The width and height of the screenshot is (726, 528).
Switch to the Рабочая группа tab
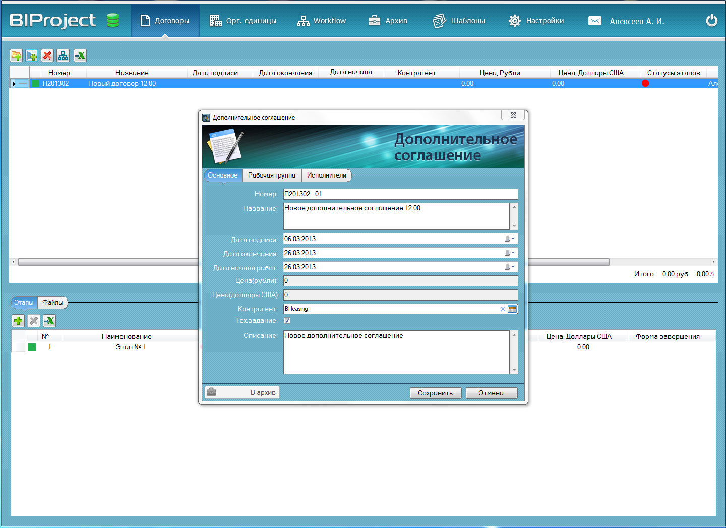[271, 175]
